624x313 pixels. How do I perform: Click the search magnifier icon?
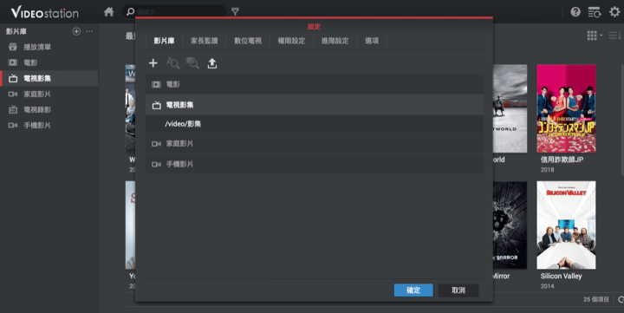(130, 12)
